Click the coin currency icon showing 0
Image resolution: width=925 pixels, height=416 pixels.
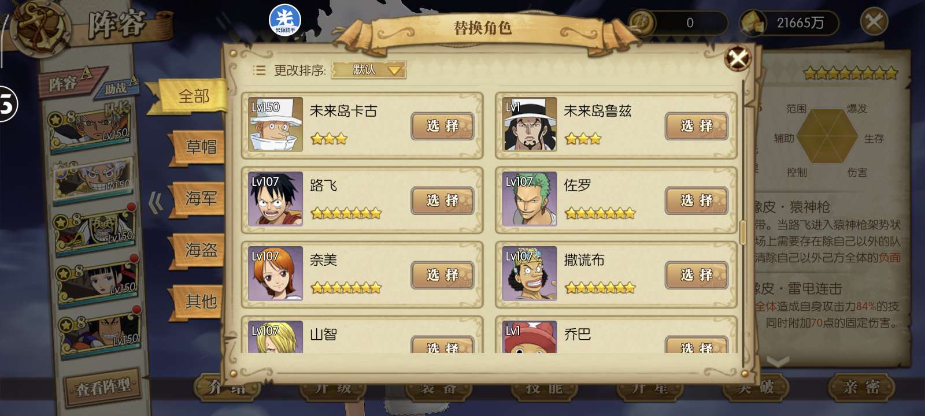click(642, 23)
